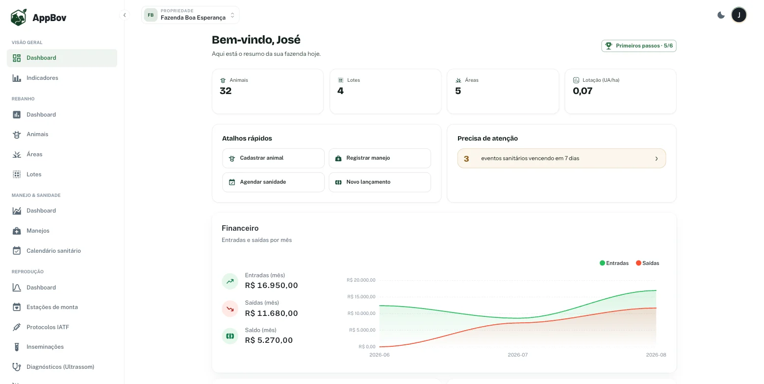Click the Áreas 5 summary card
Image resolution: width=764 pixels, height=384 pixels.
pyautogui.click(x=503, y=91)
